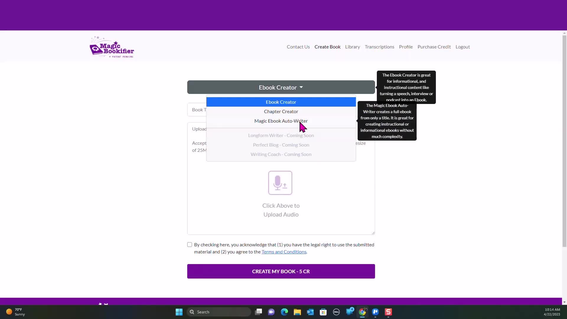Click Longform Writer - Coming Soon item
The width and height of the screenshot is (567, 319).
coord(281,135)
